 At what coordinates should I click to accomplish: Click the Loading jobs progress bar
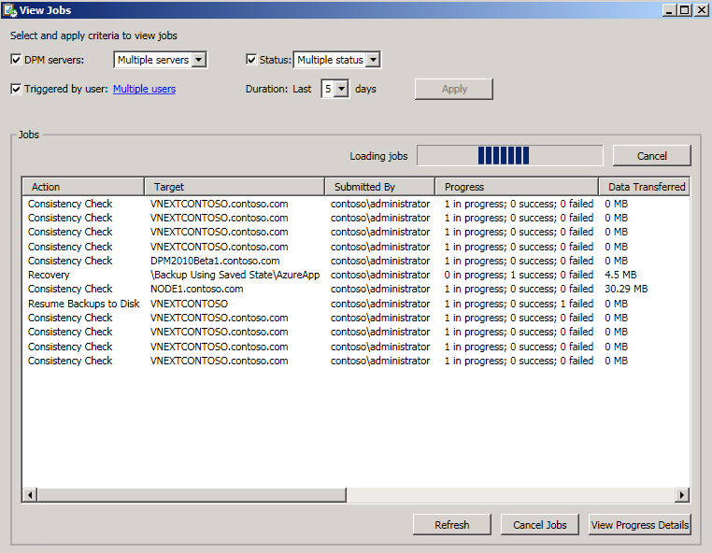click(x=510, y=156)
